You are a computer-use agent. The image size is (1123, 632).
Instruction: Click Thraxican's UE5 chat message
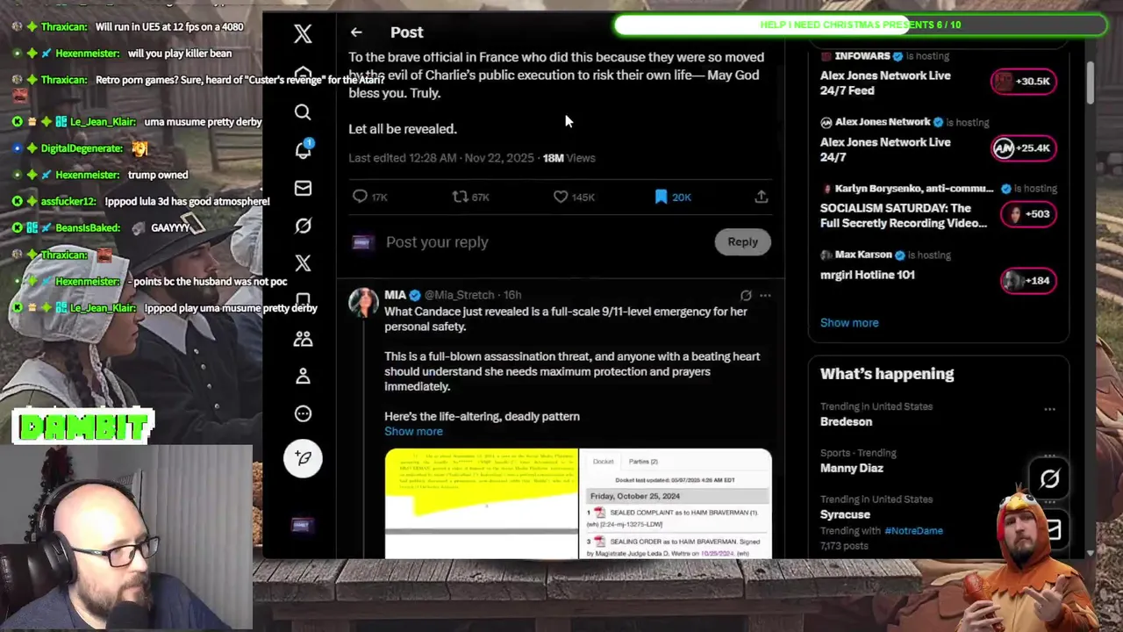[x=169, y=26]
